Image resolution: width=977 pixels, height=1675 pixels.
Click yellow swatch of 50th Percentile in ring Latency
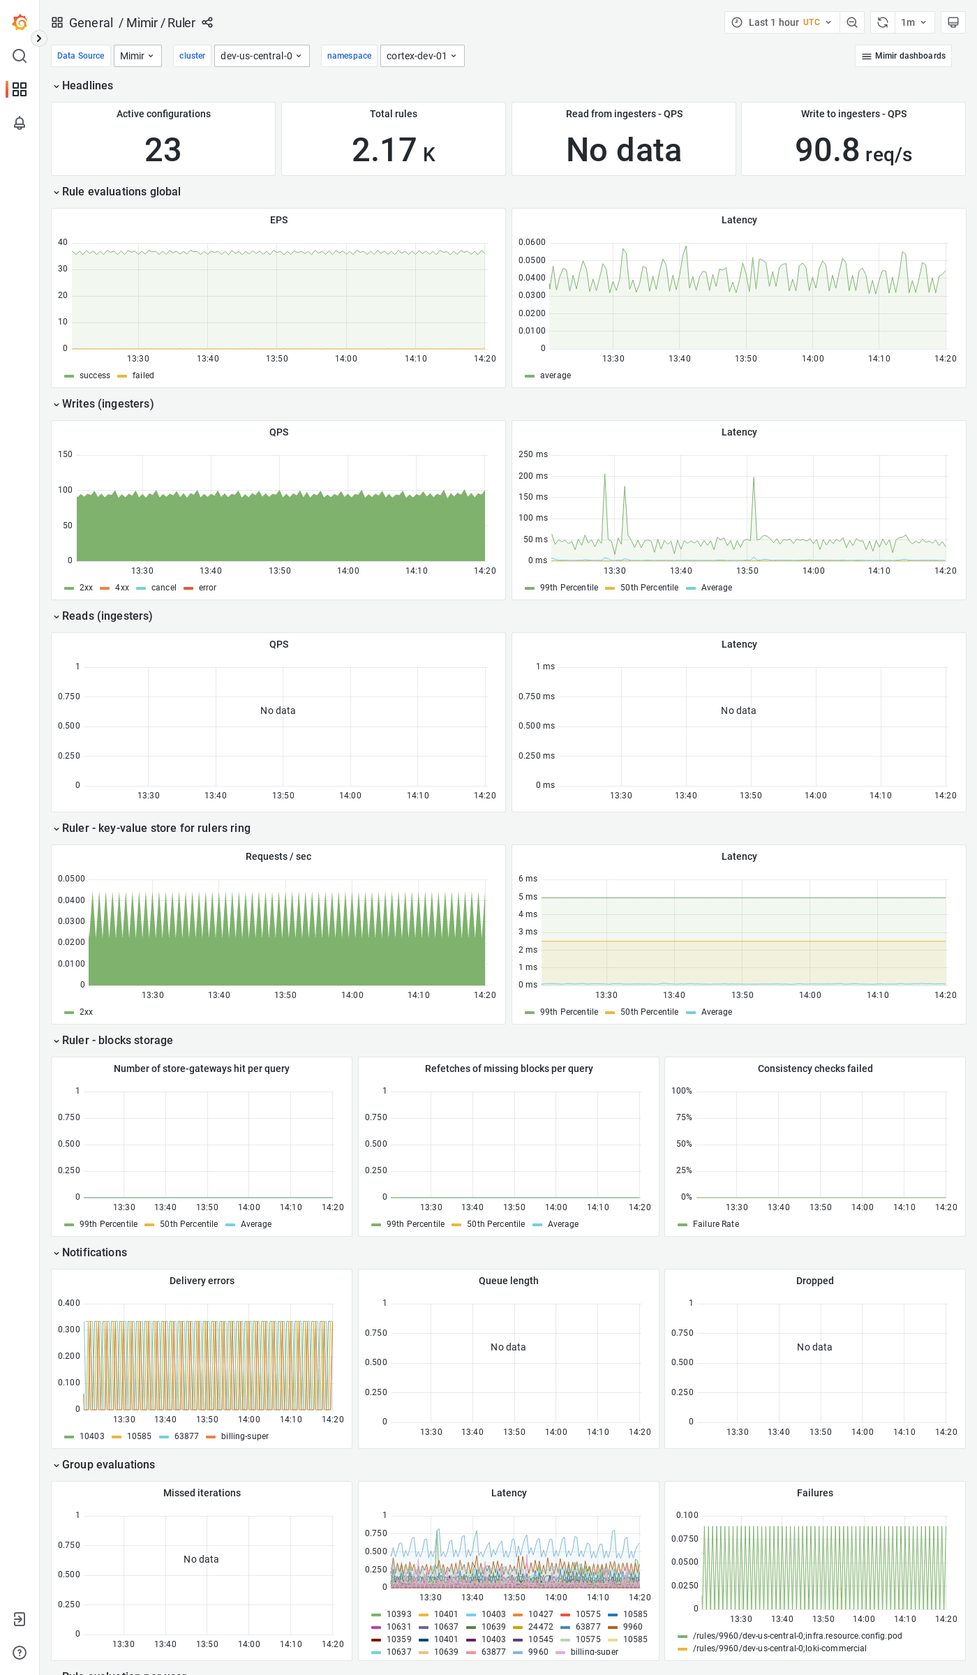tap(610, 1012)
